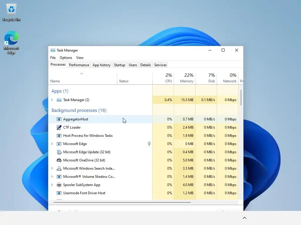Switch to the Performance tab
This screenshot has width=301, height=225.
tap(79, 65)
